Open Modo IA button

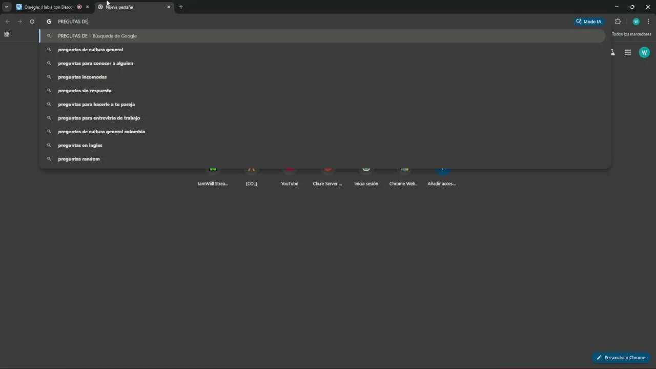pyautogui.click(x=589, y=22)
